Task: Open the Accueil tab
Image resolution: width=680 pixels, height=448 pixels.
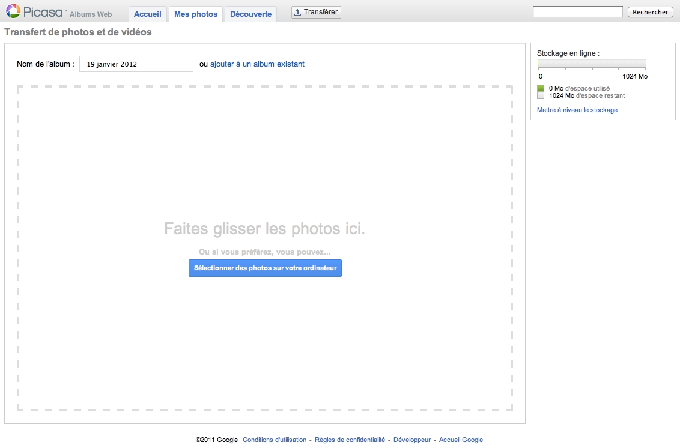Action: point(147,14)
